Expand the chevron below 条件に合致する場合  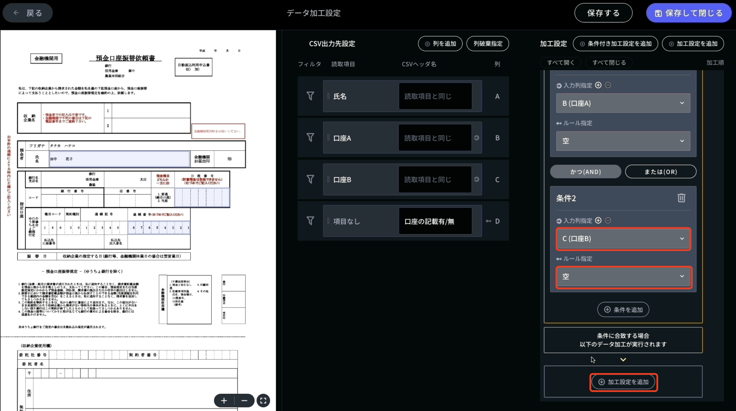pyautogui.click(x=623, y=359)
